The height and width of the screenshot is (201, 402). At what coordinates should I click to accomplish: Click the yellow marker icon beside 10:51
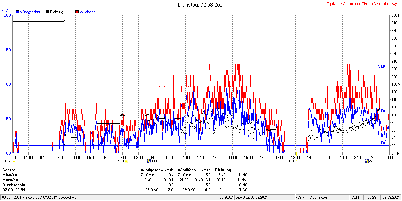(14, 161)
